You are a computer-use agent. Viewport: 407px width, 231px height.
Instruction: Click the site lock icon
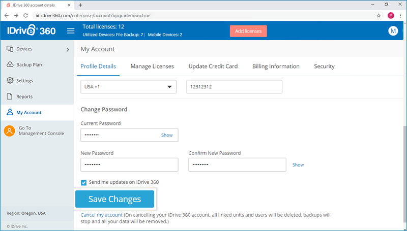37,16
